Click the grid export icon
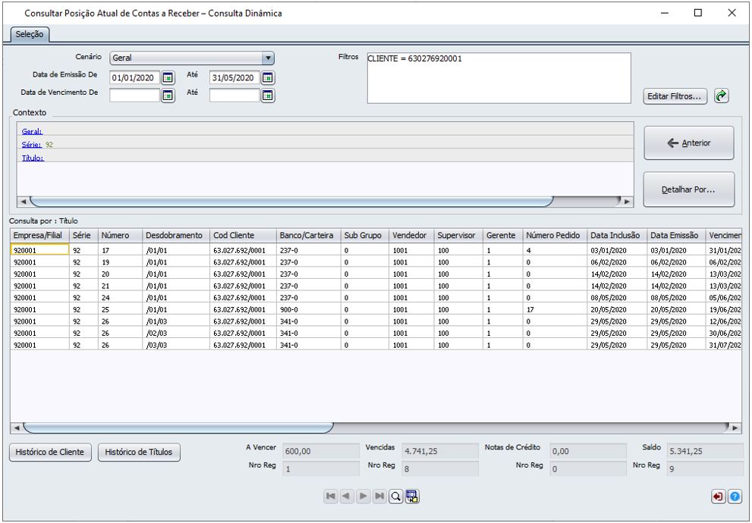The width and height of the screenshot is (752, 523). tap(412, 496)
